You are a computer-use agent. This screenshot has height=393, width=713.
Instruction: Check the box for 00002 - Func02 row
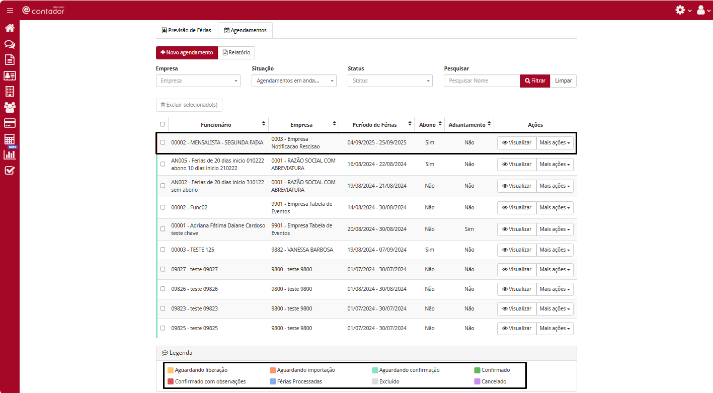coord(163,207)
